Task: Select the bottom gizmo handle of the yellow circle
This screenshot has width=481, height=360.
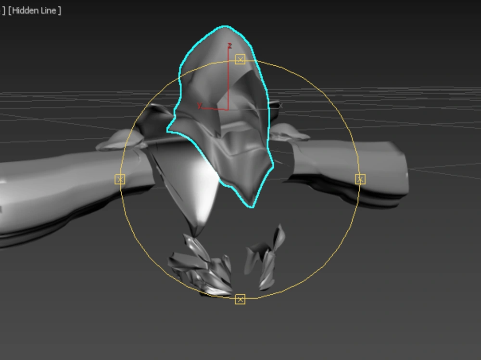Action: [x=240, y=299]
